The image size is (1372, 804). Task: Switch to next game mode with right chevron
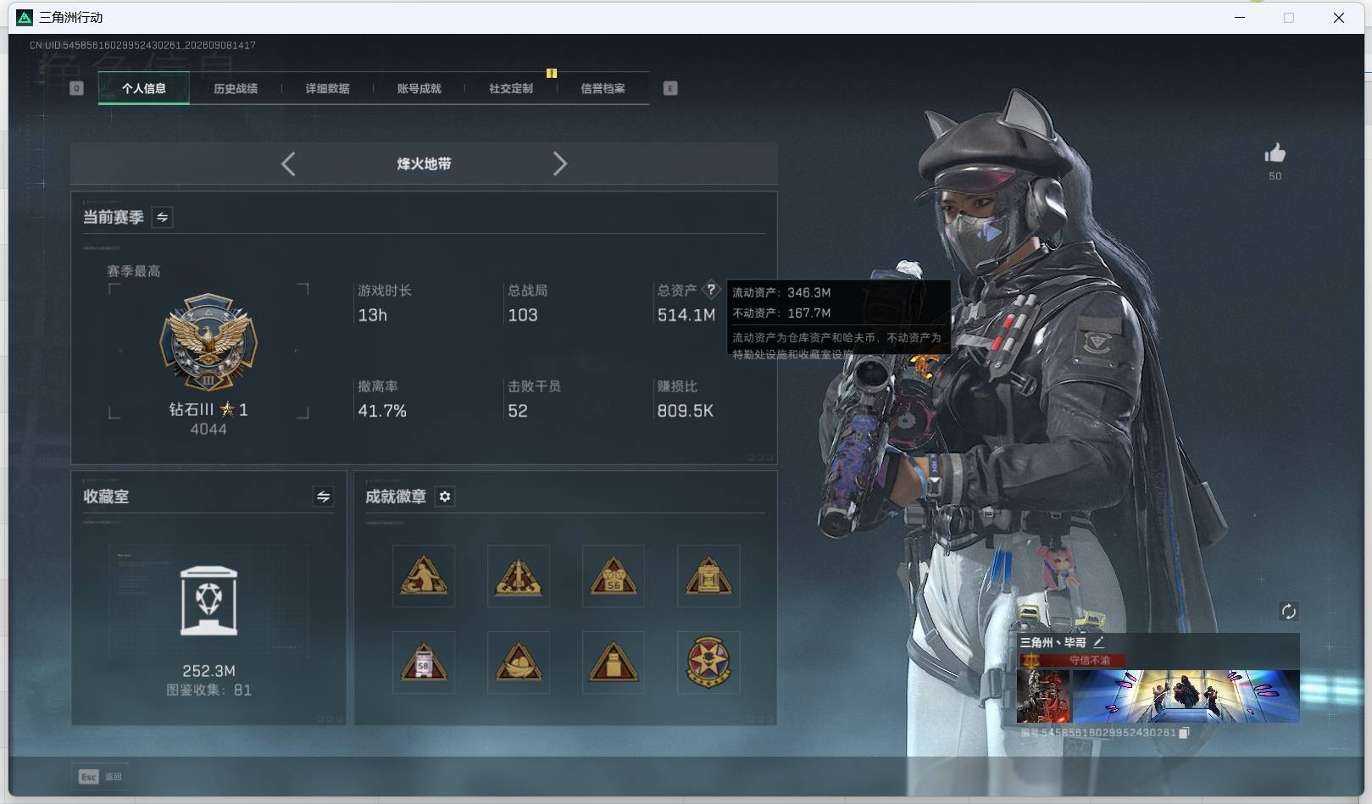[x=559, y=164]
